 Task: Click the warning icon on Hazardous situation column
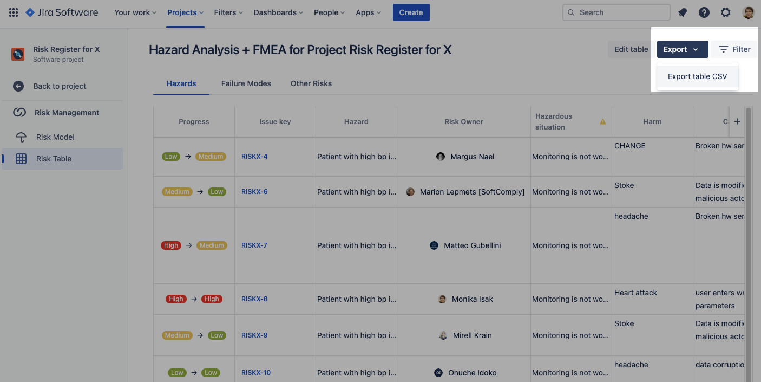click(x=602, y=122)
